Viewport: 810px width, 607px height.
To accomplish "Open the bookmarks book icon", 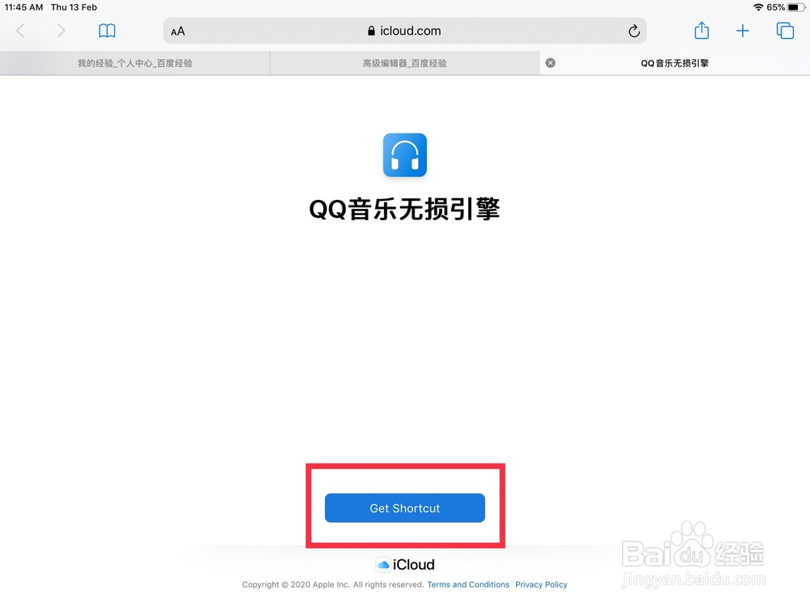I will coord(107,31).
